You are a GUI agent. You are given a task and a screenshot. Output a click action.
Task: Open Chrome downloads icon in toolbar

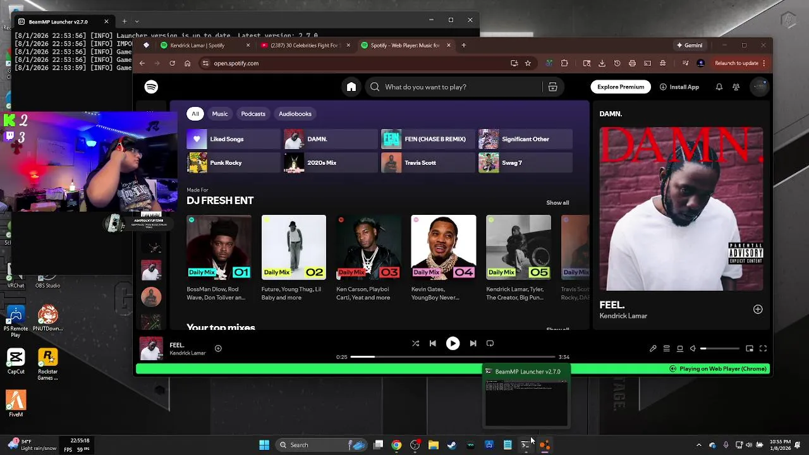[x=602, y=63]
